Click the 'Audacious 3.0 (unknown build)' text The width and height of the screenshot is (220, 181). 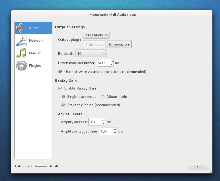36,166
